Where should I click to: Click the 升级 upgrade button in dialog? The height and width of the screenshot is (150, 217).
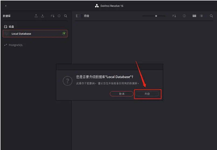(147, 94)
